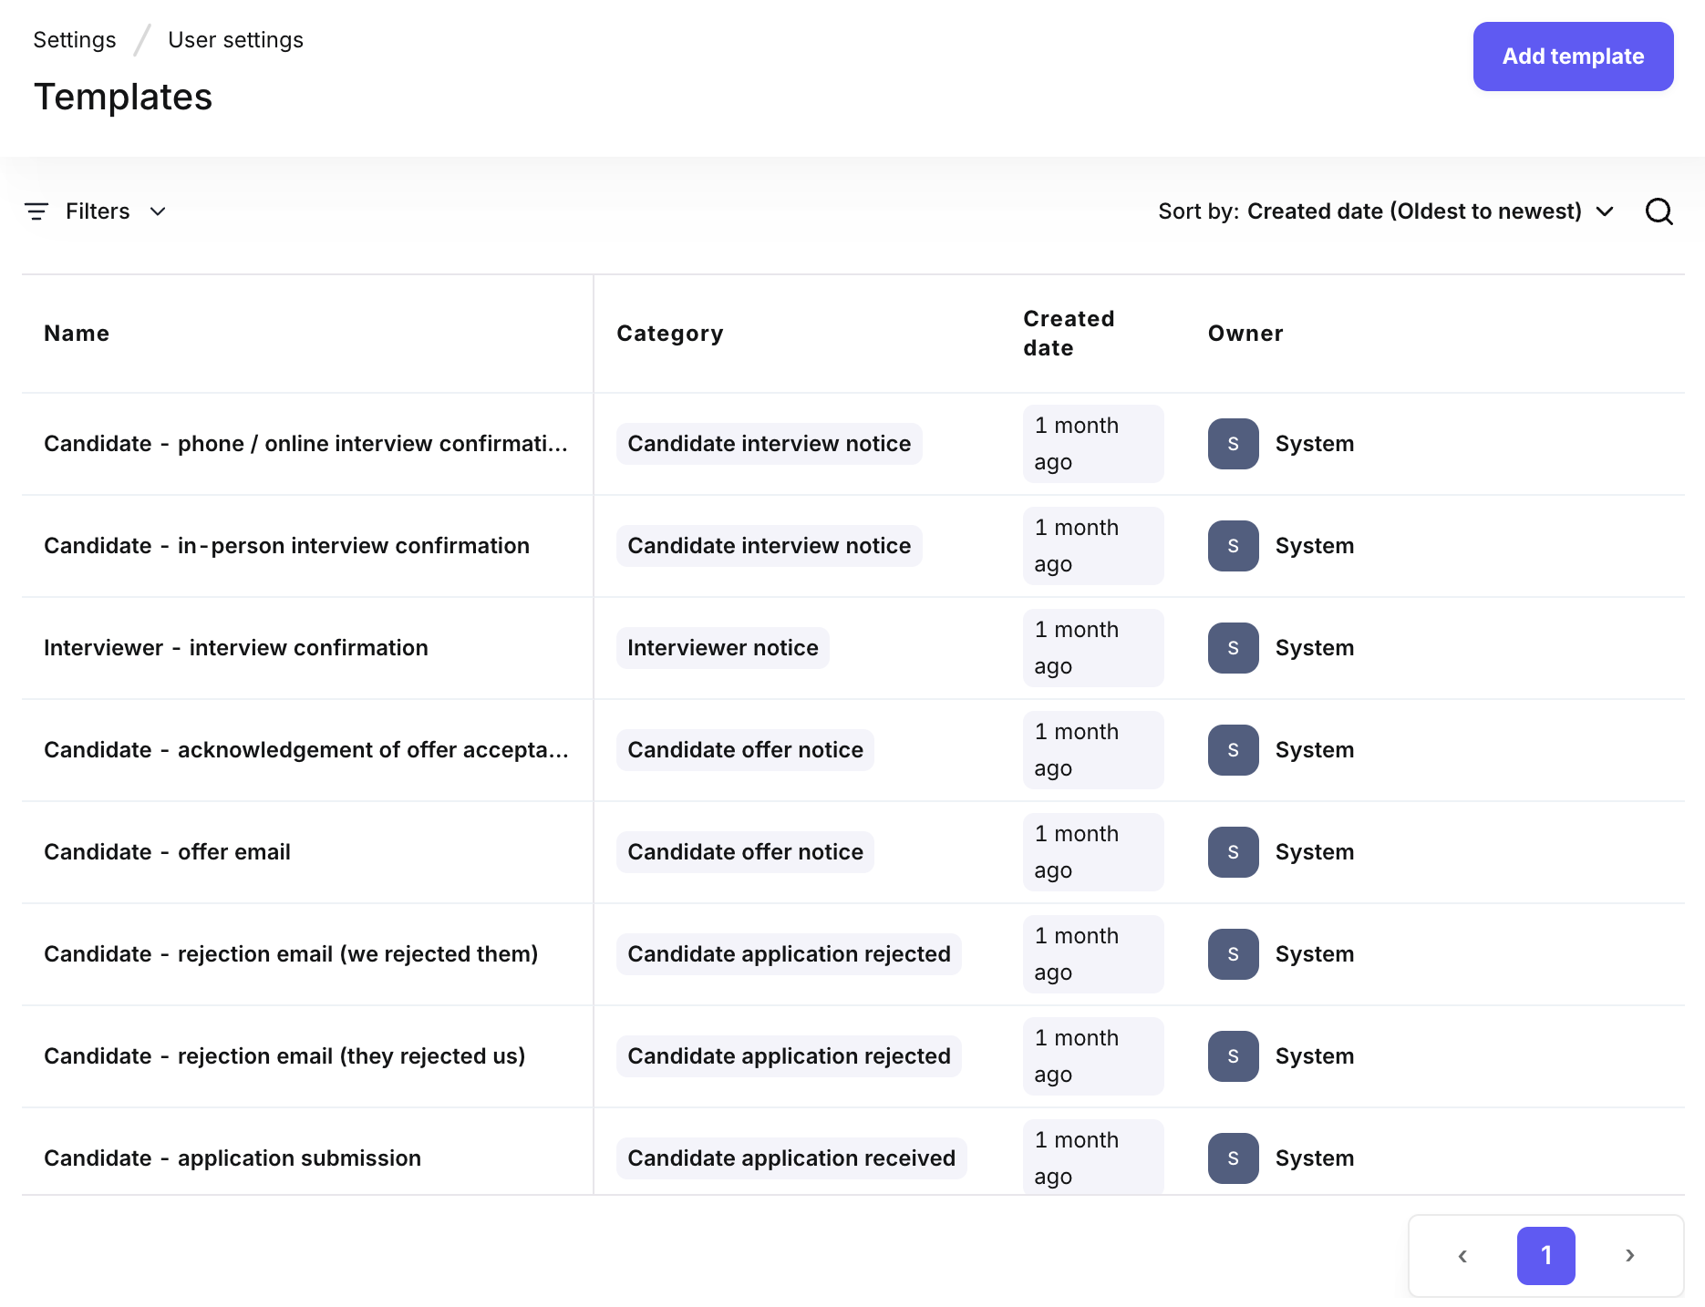Click the Name column header
The height and width of the screenshot is (1307, 1705).
coord(77,334)
